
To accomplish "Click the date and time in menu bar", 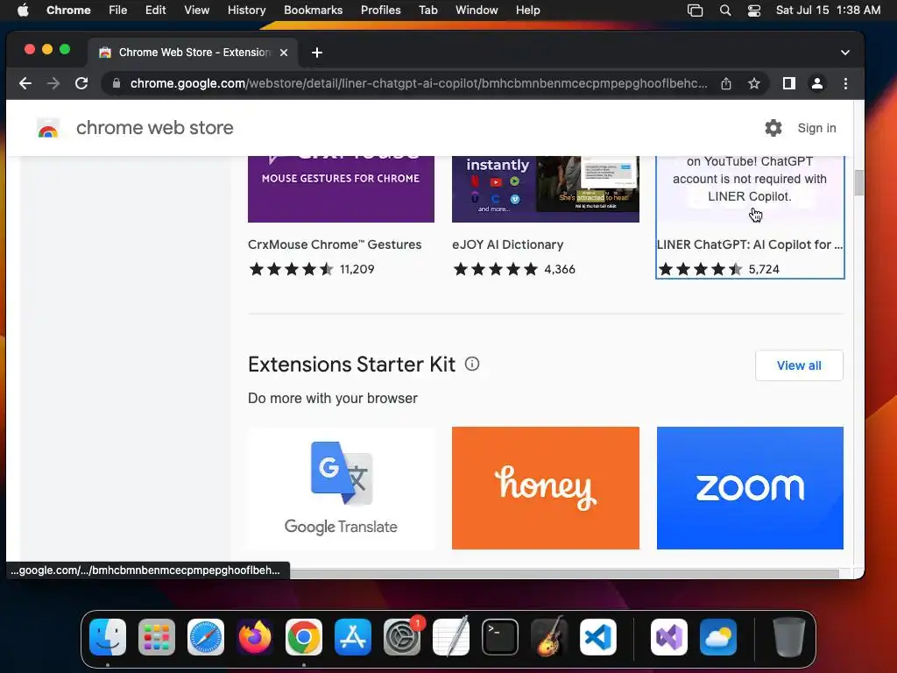I will click(828, 11).
